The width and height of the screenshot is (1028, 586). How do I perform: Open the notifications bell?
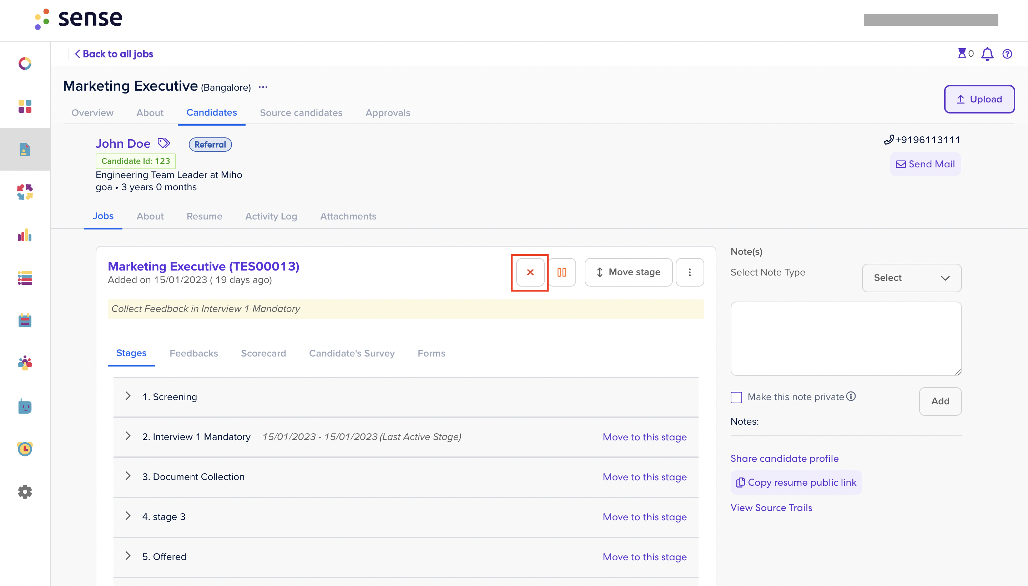[987, 54]
